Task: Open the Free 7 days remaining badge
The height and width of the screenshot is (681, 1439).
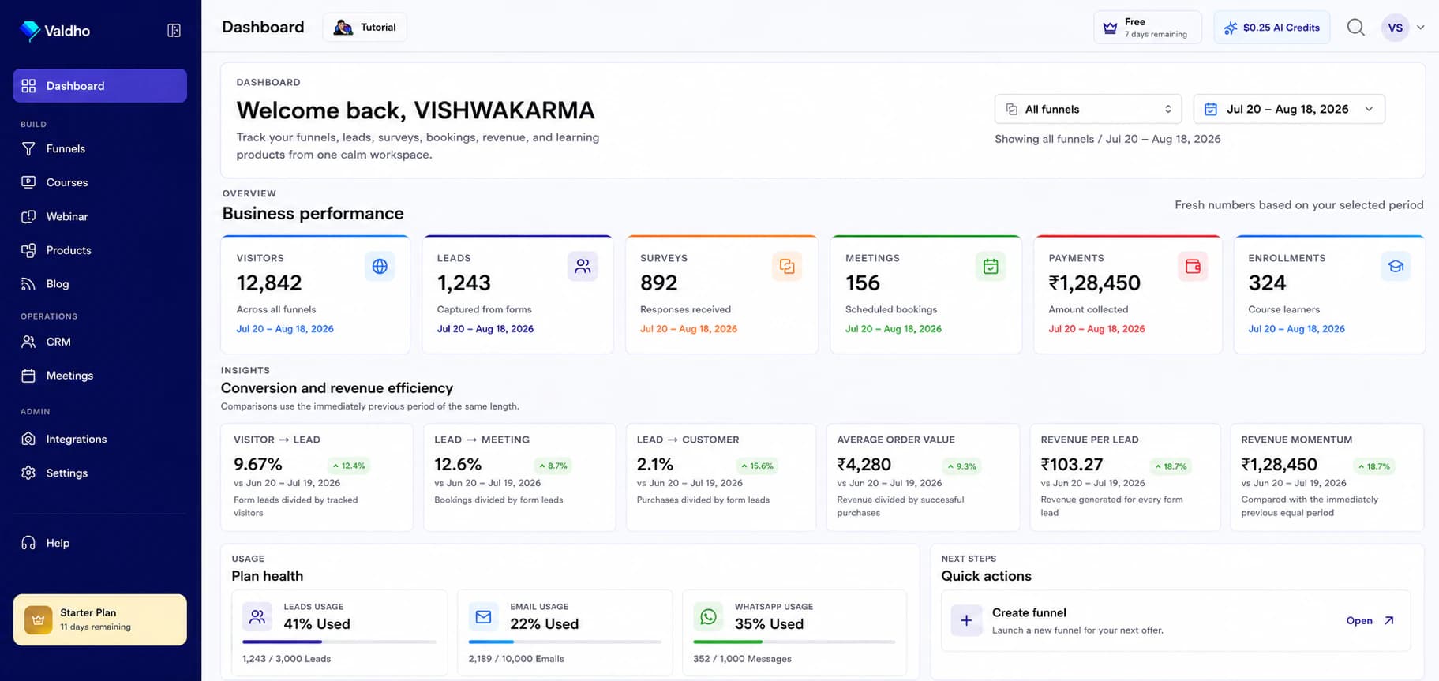Action: [x=1148, y=28]
